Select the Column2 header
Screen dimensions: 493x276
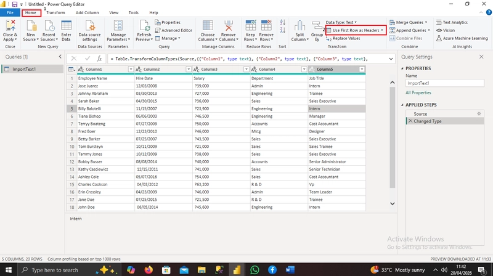163,69
